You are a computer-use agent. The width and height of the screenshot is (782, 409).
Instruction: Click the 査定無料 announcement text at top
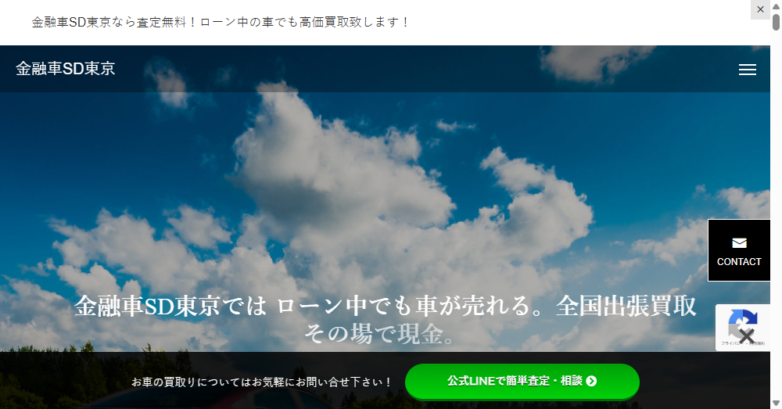tap(221, 22)
